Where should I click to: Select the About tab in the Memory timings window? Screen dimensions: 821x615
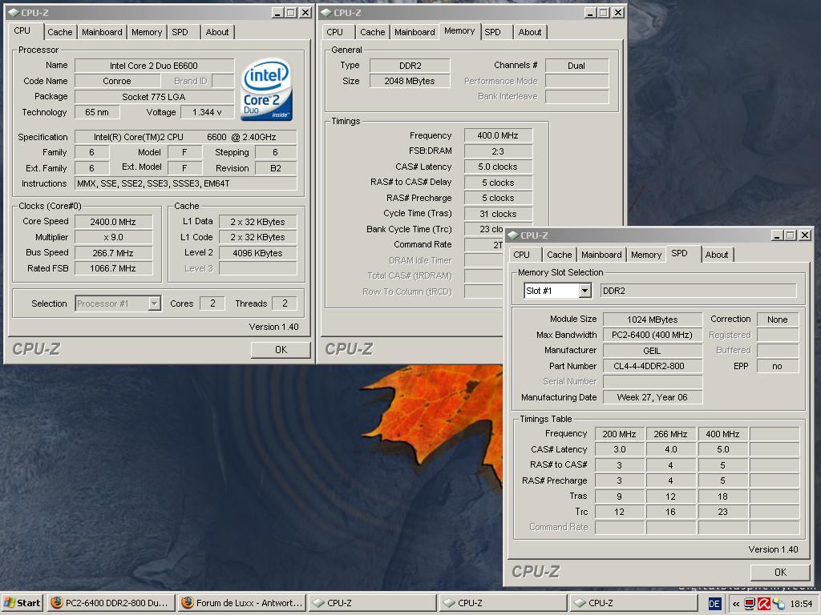(530, 32)
